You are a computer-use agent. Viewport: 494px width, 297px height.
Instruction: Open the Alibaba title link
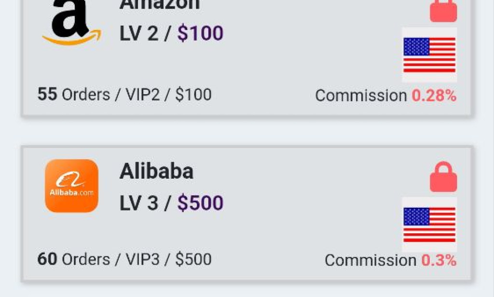(156, 171)
